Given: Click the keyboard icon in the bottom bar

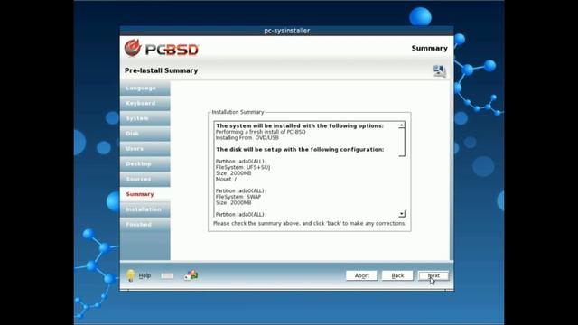Looking at the screenshot, I should click(x=167, y=275).
